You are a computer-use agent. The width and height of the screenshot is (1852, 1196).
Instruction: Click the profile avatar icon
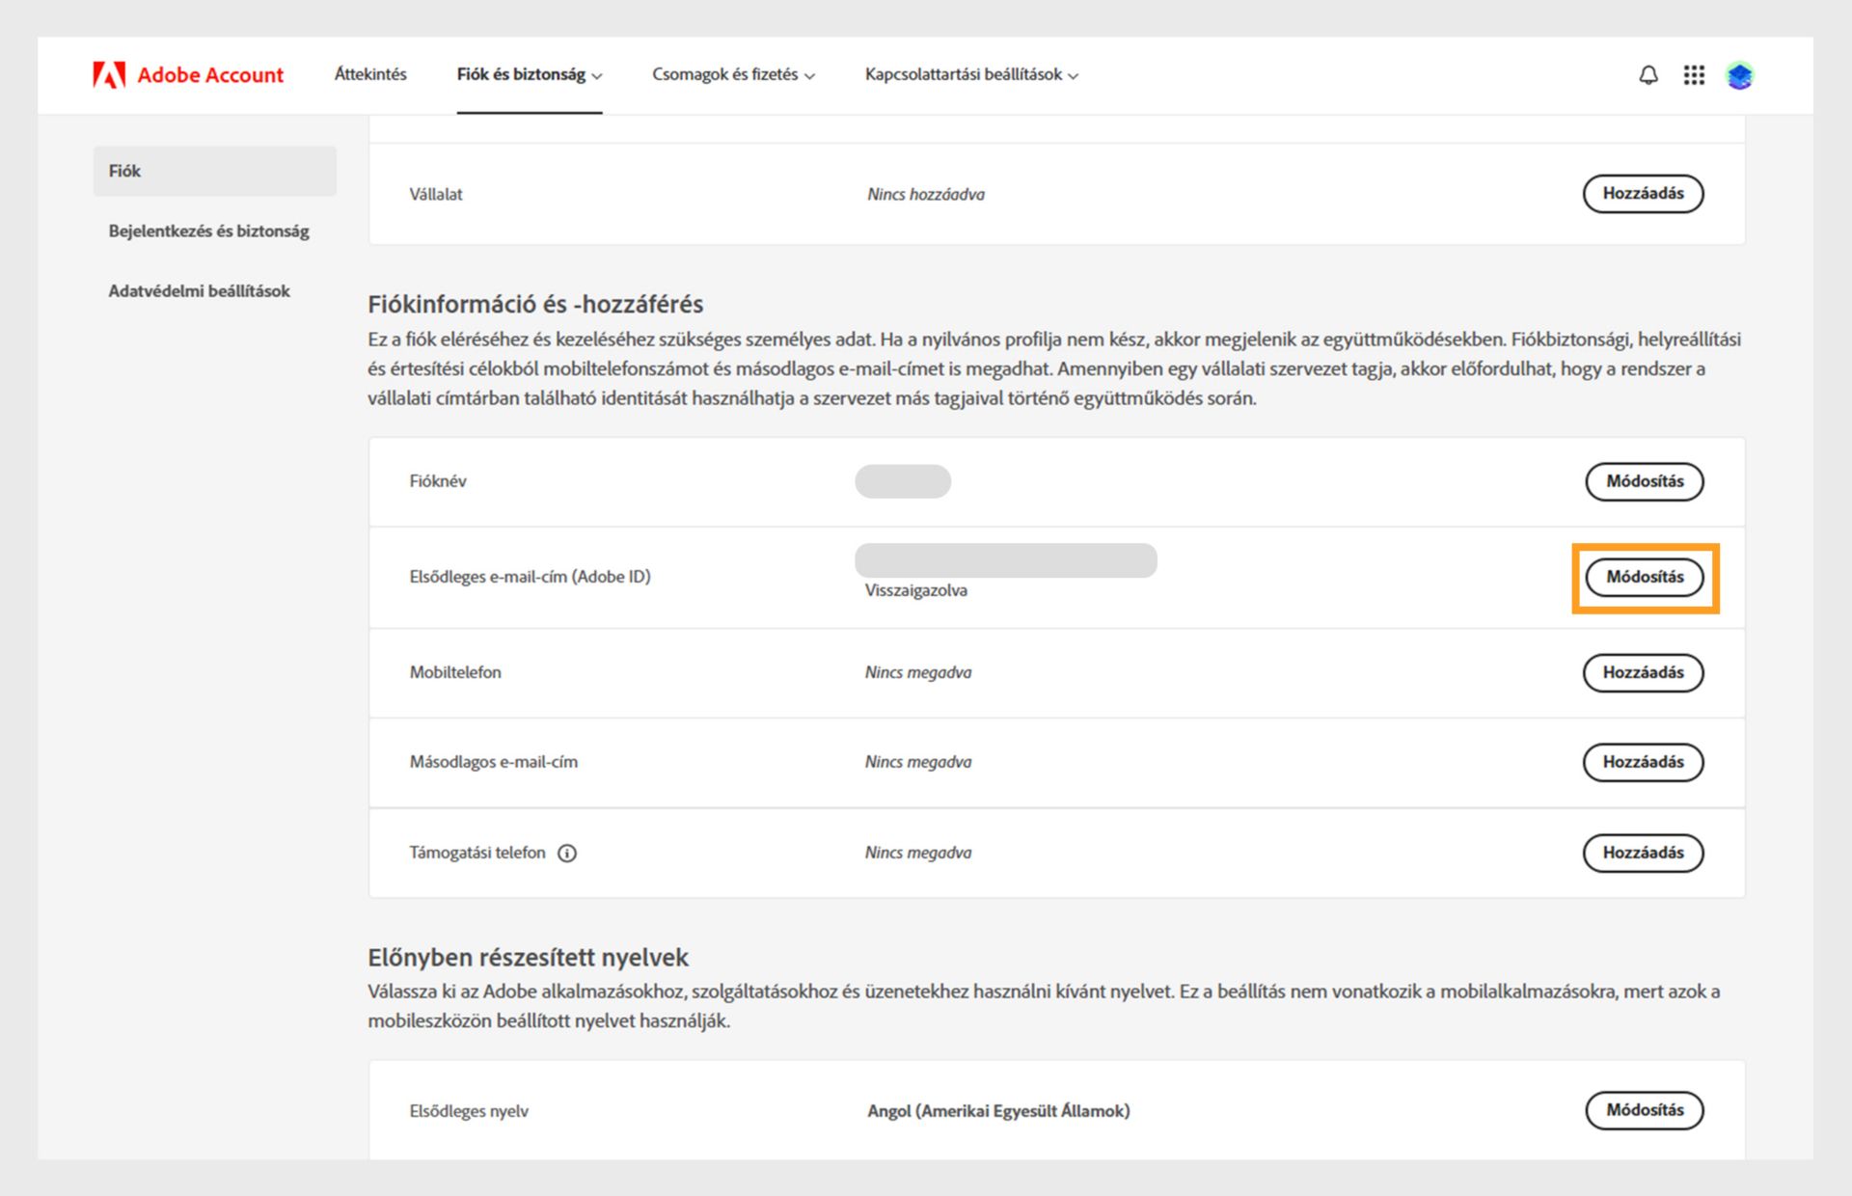(1740, 75)
